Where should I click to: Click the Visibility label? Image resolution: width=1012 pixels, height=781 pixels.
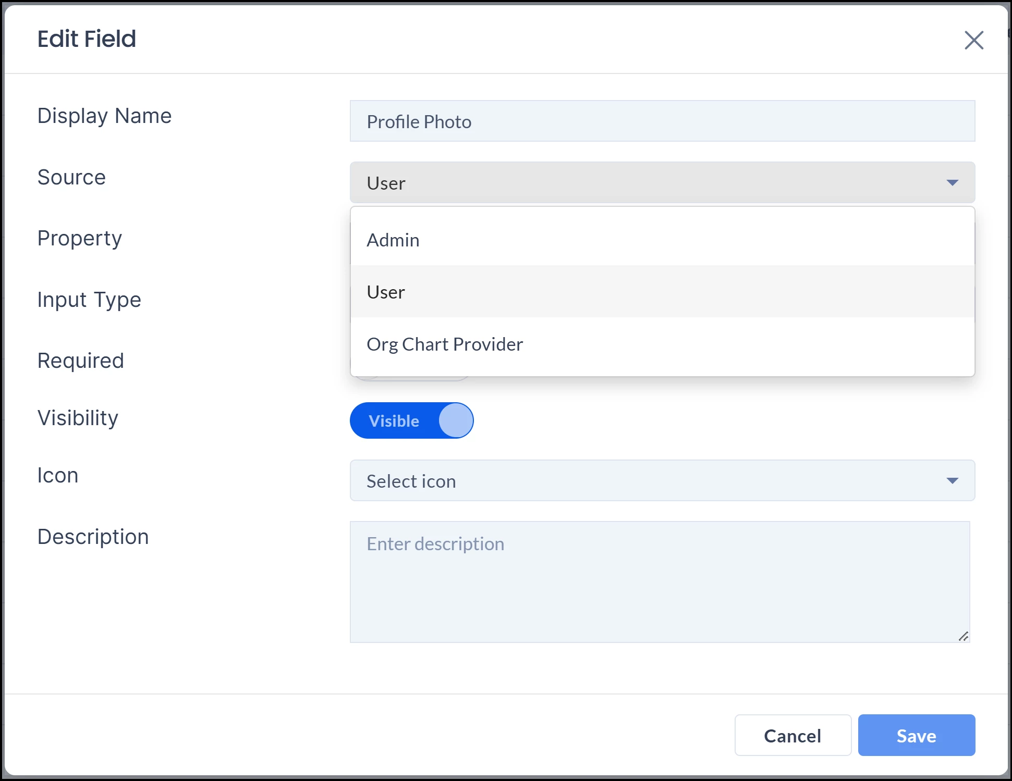click(x=78, y=418)
